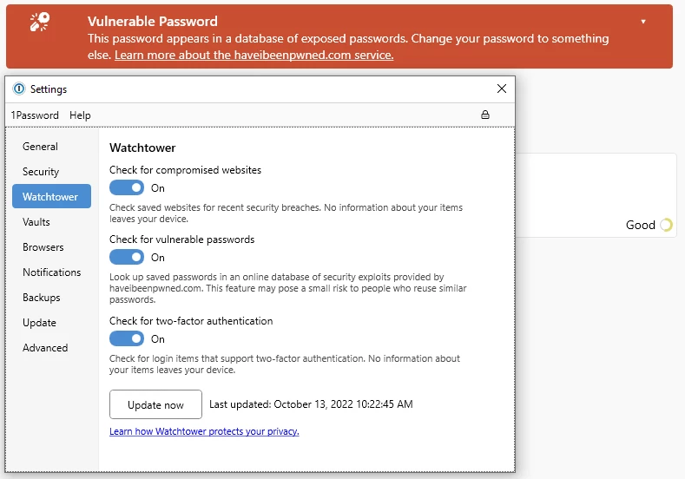This screenshot has width=685, height=479.
Task: Click the lock icon in Settings menu bar
Action: click(x=485, y=115)
